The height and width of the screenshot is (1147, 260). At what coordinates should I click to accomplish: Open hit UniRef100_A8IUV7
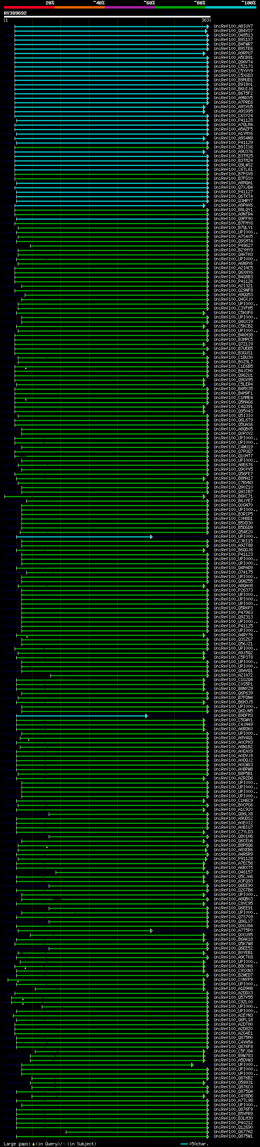(233, 26)
